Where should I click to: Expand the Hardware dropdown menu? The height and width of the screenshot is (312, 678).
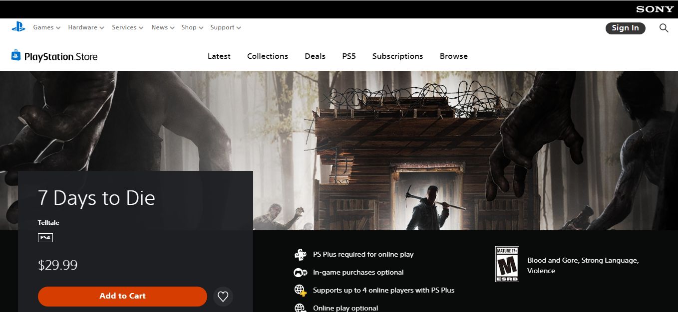click(x=86, y=27)
